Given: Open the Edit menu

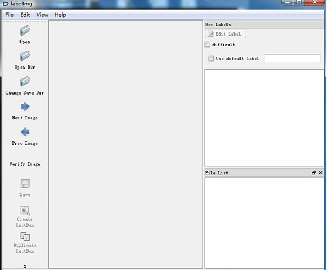Looking at the screenshot, I should coord(25,15).
